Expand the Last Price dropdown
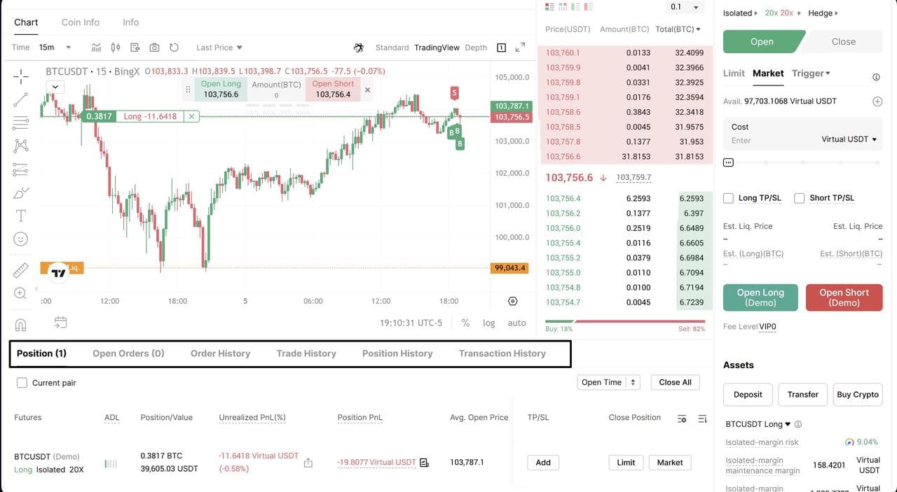The width and height of the screenshot is (897, 492). [219, 48]
